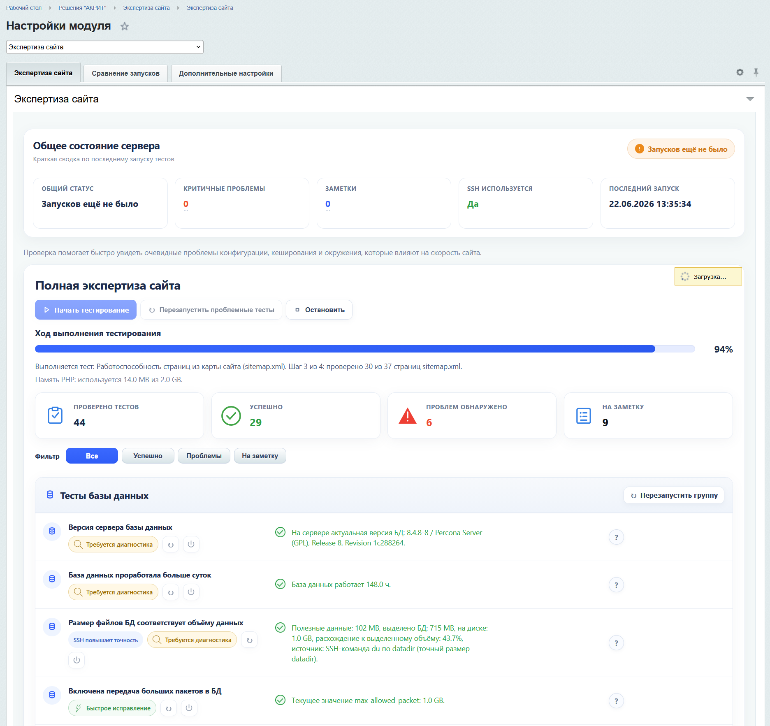Open help for Размер файлов БД test
The height and width of the screenshot is (726, 770).
[x=616, y=643]
